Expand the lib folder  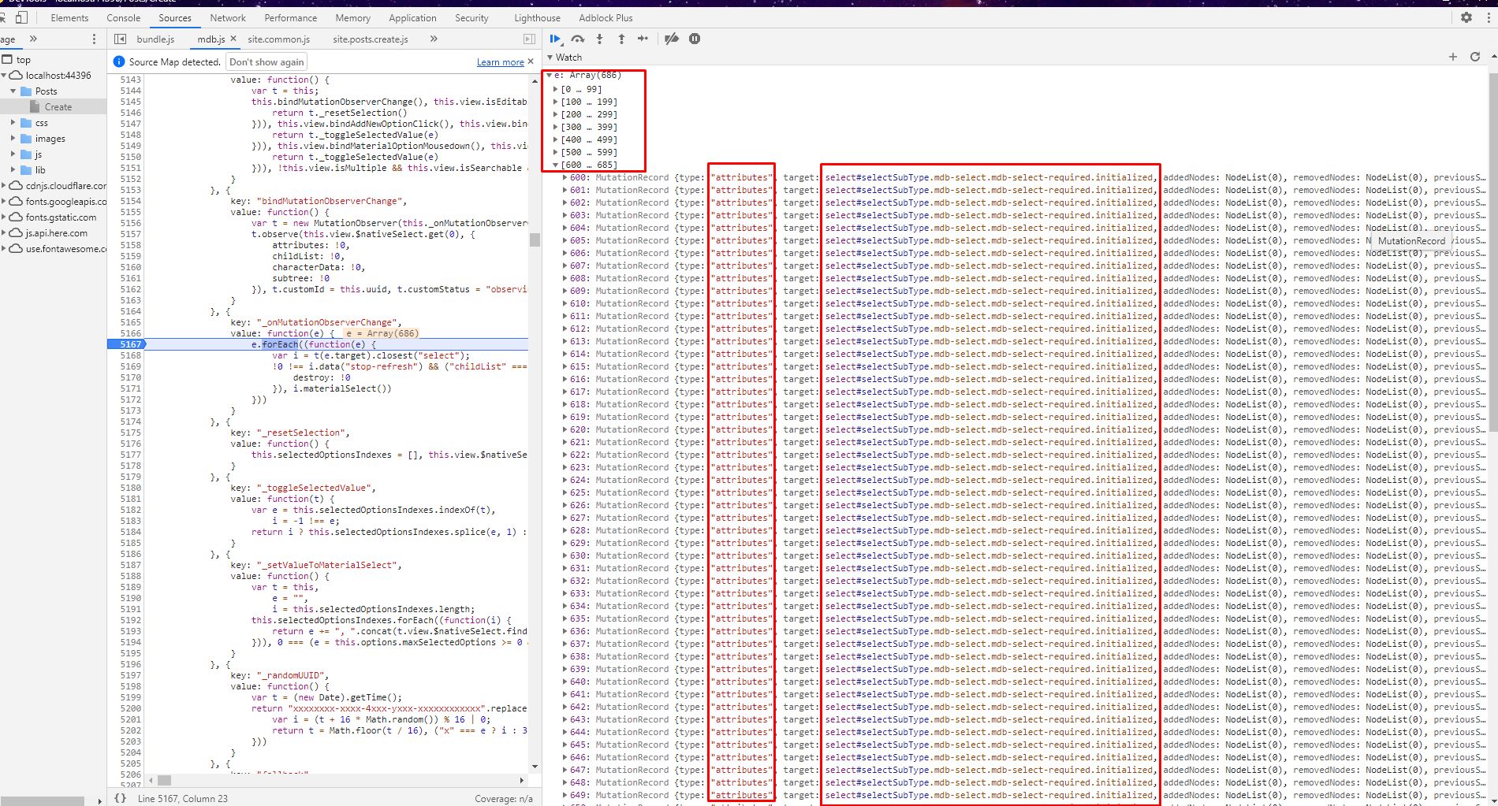tap(13, 169)
